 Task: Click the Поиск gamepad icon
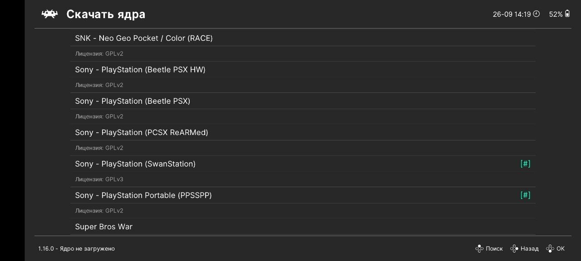(479, 248)
